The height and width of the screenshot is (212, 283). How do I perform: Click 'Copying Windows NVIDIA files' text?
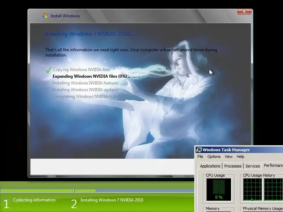coord(81,70)
